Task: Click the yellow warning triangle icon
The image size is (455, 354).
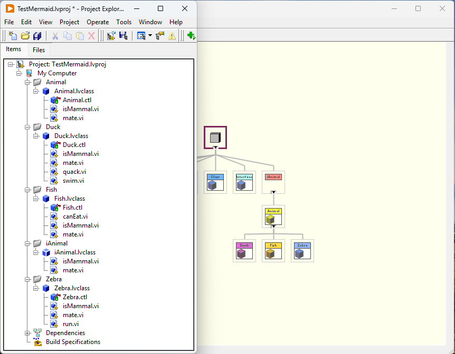Action: pyautogui.click(x=172, y=36)
